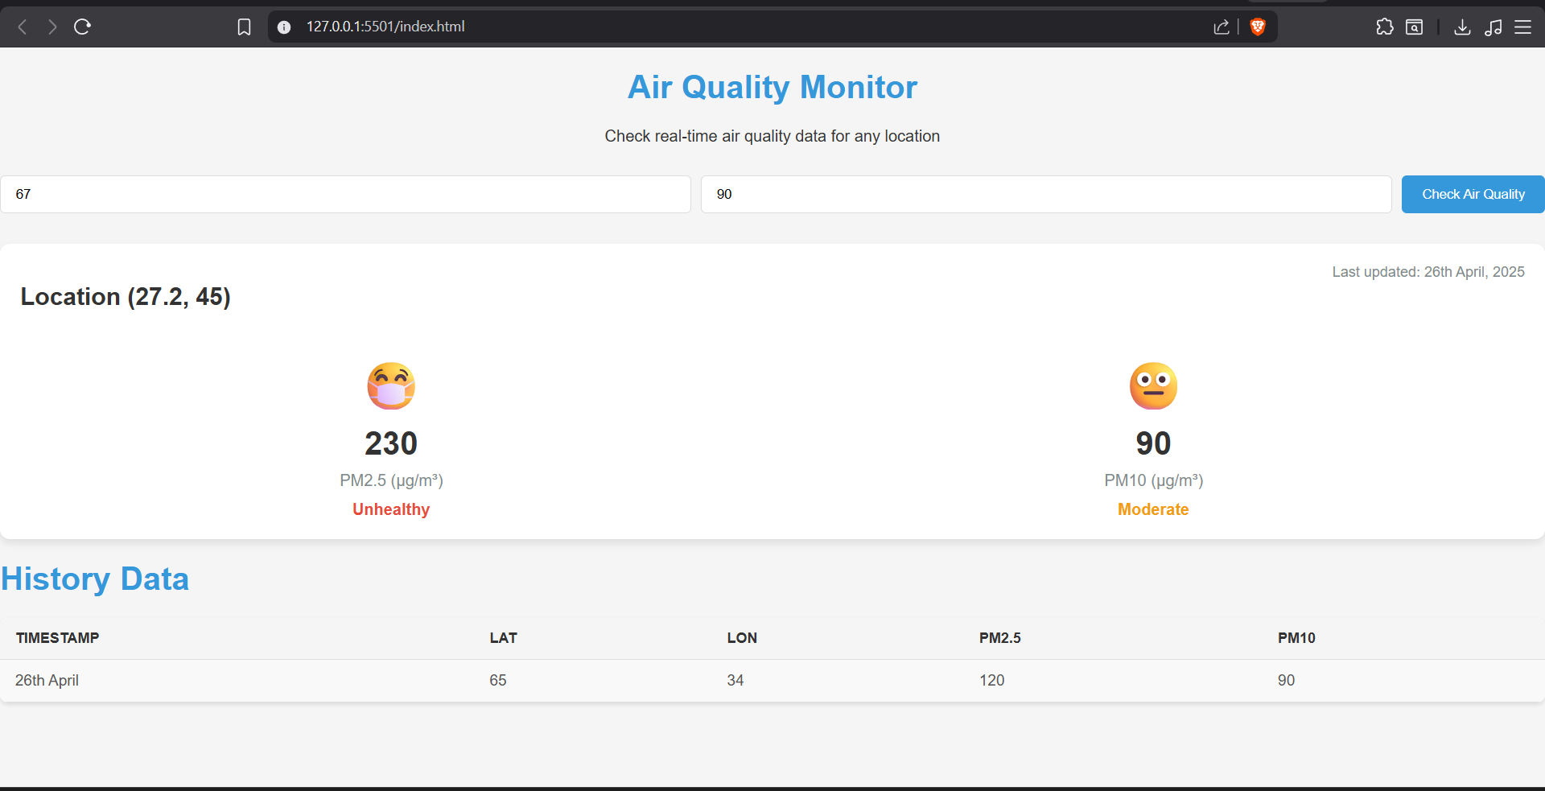Image resolution: width=1545 pixels, height=791 pixels.
Task: Navigate back to the previous page
Action: click(22, 27)
